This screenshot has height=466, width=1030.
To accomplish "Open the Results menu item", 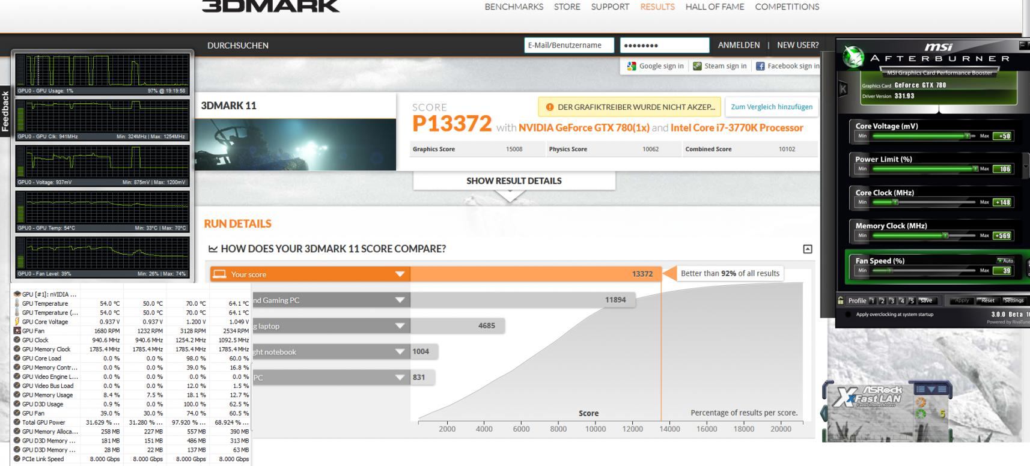I will tap(657, 7).
